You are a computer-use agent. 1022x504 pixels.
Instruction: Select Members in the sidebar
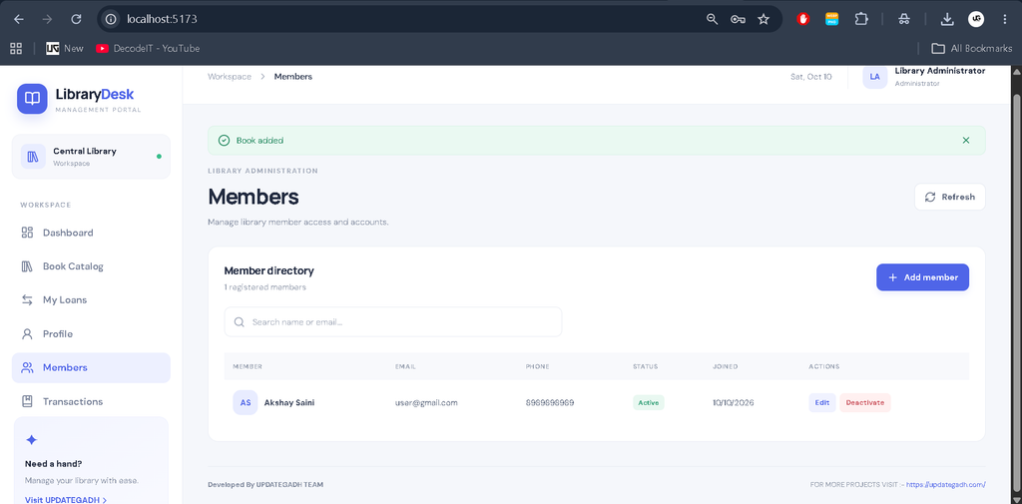point(91,367)
